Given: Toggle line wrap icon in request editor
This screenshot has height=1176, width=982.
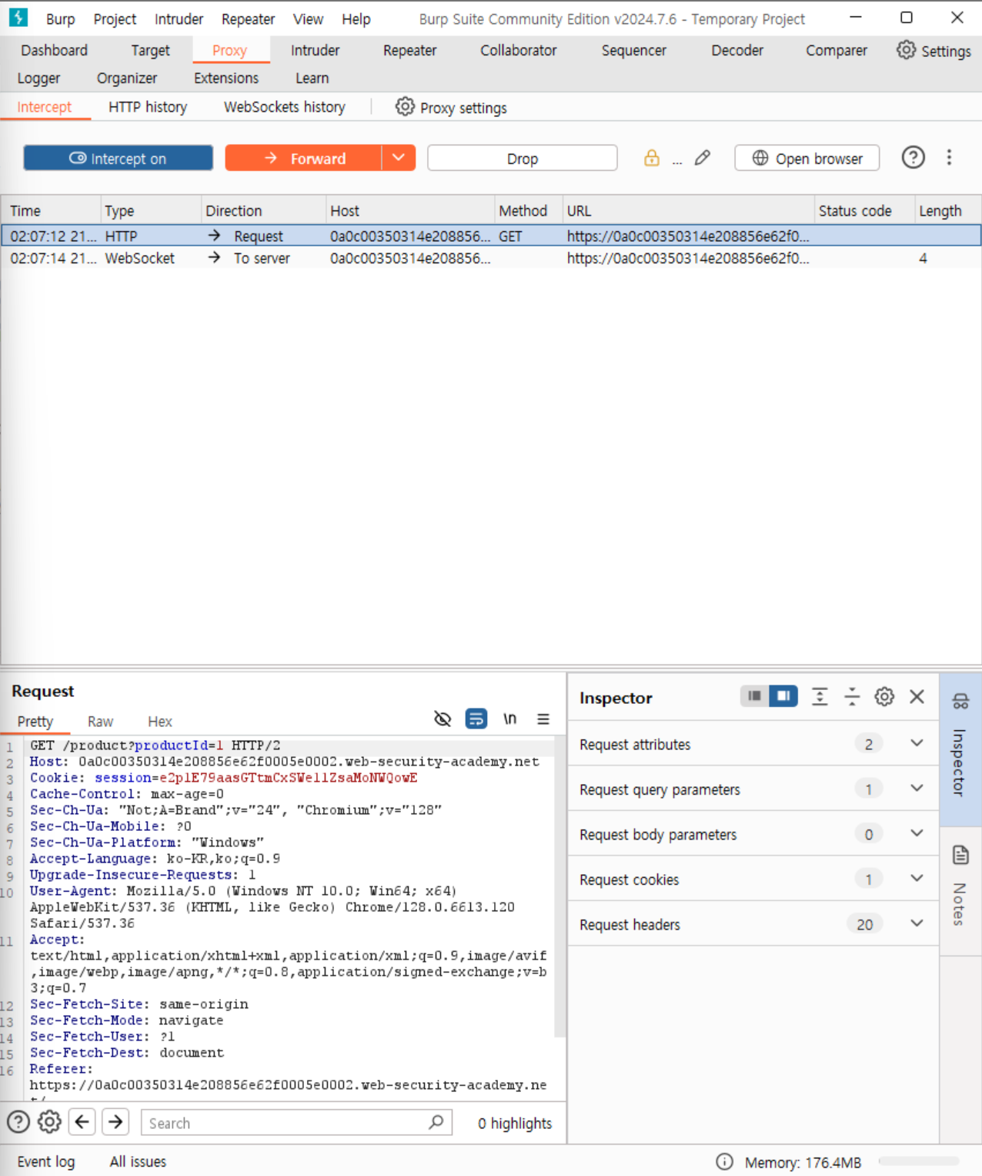Looking at the screenshot, I should pos(476,719).
